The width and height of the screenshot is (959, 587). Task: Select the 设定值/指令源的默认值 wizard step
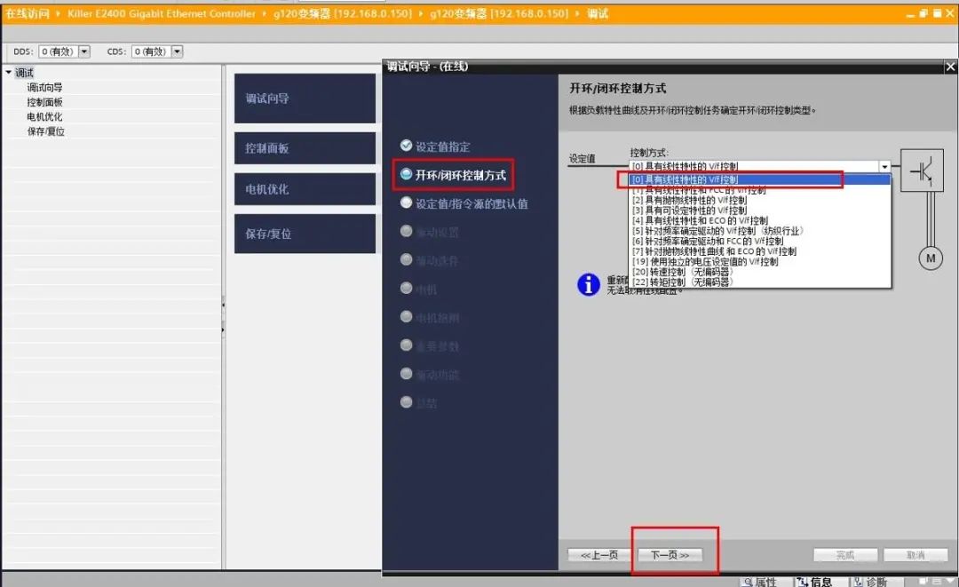[x=464, y=203]
